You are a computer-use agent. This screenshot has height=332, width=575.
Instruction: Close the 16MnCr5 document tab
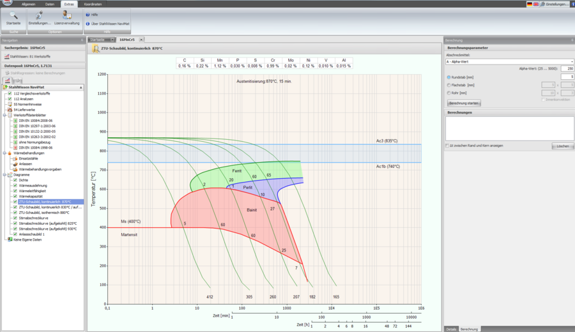tap(141, 40)
